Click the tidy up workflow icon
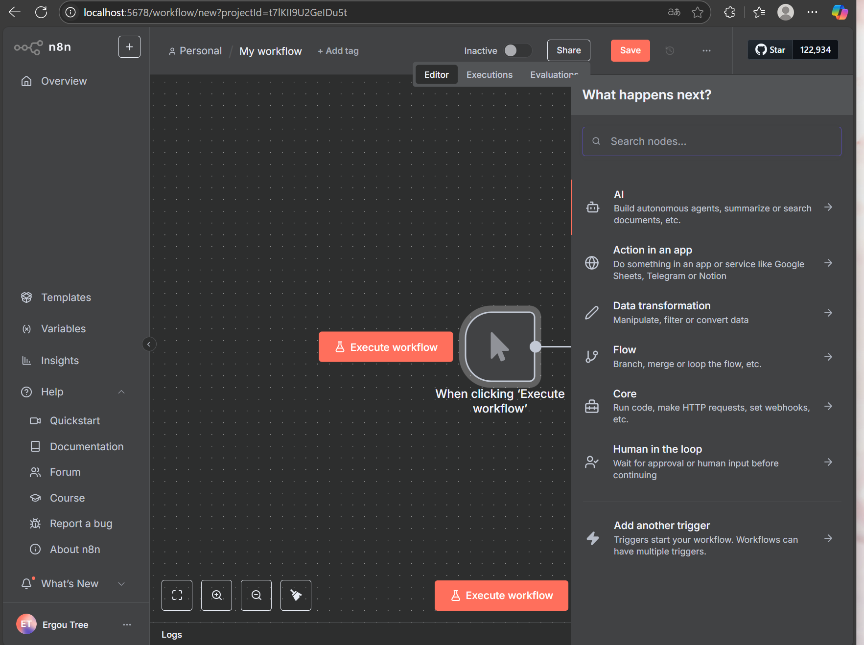Screen dimensions: 864x645 296,595
